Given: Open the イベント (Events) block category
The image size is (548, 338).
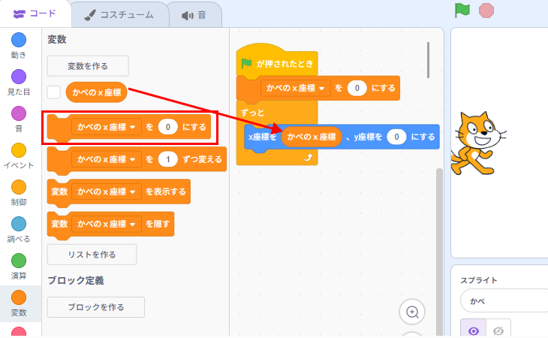Looking at the screenshot, I should click(x=19, y=150).
